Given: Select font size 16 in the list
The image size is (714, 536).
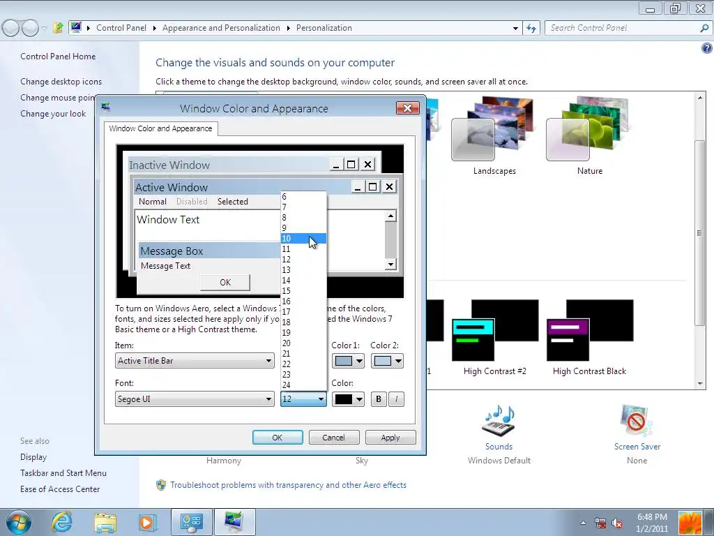Looking at the screenshot, I should [303, 301].
